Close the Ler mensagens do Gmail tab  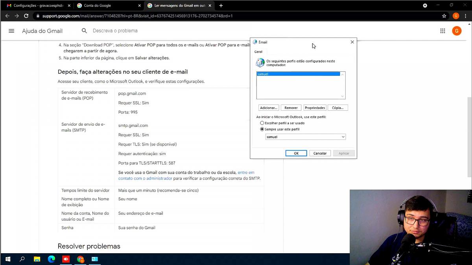[210, 5]
